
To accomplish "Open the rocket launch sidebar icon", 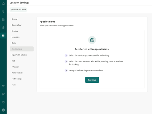I will [x=3, y=94].
